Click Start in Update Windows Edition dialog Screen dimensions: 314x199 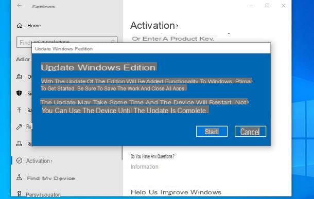click(x=212, y=132)
